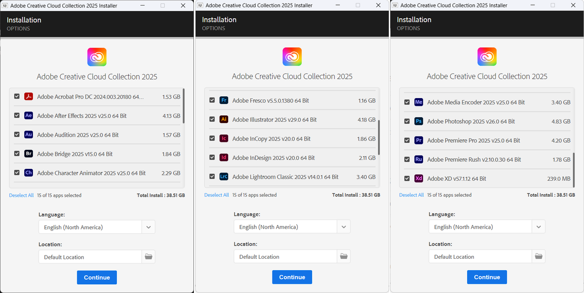The width and height of the screenshot is (584, 293).
Task: Click app list scrollbar in right window
Action: tap(574, 170)
